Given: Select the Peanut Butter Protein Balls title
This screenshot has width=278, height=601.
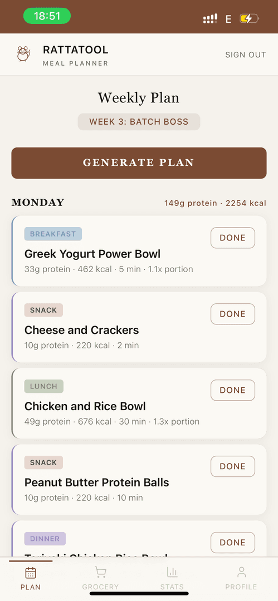Looking at the screenshot, I should (x=97, y=482).
